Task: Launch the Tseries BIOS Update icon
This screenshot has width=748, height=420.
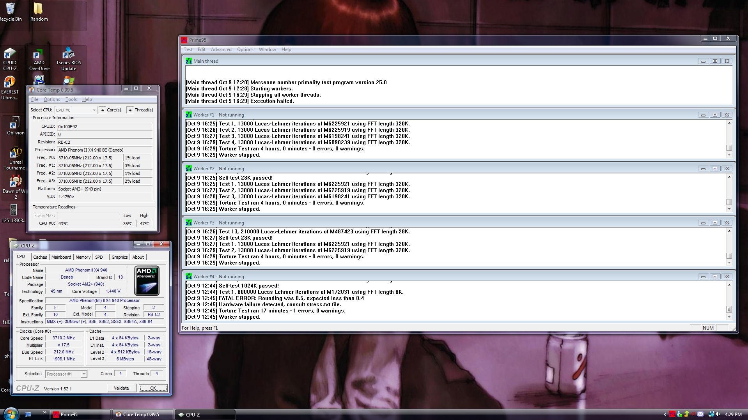Action: coord(69,59)
